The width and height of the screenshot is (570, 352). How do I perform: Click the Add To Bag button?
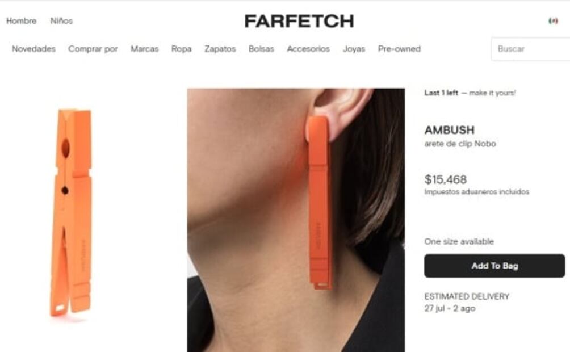[x=494, y=266]
